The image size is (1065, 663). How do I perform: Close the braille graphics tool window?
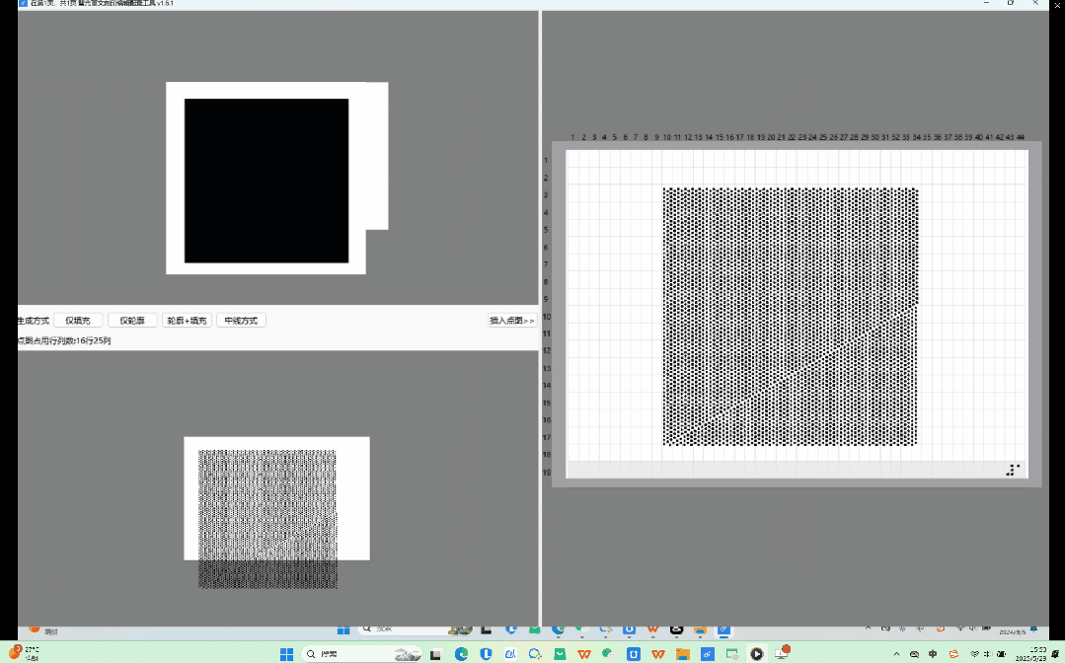[x=1035, y=3]
